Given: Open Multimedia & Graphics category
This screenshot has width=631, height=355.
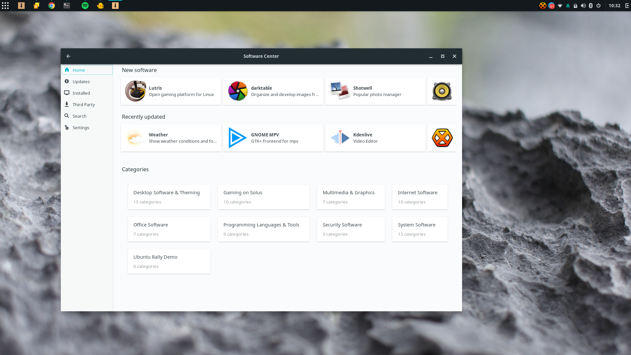Looking at the screenshot, I should click(x=351, y=197).
